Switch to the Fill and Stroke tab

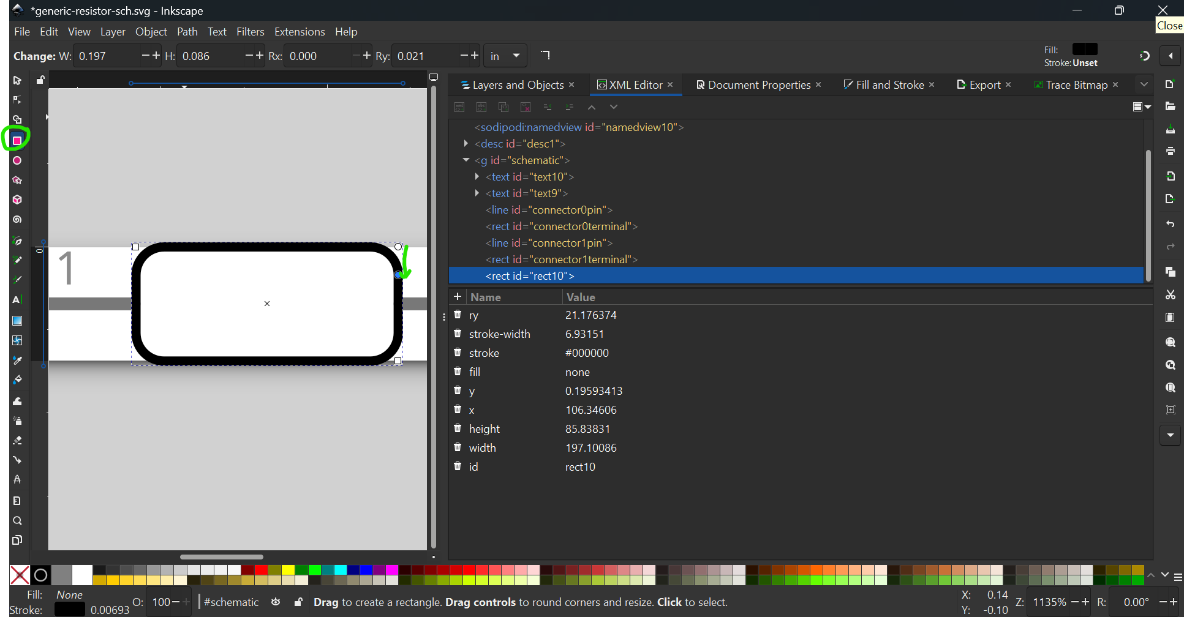[889, 85]
